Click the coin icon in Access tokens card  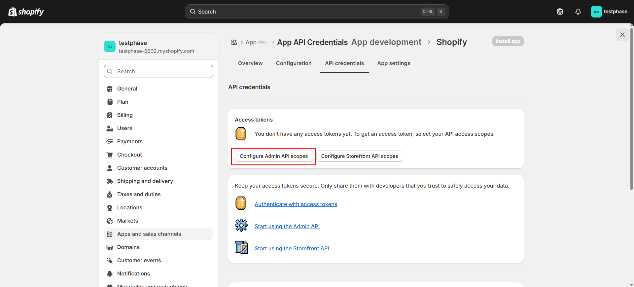coord(241,134)
